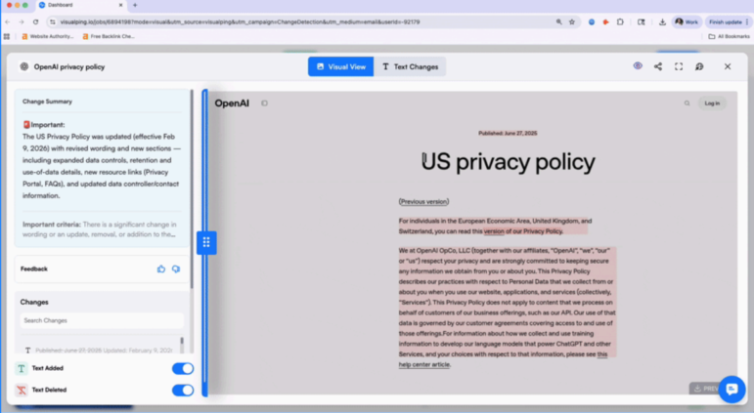754x413 pixels.
Task: Open the Website Authority bookmark
Action: pyautogui.click(x=48, y=36)
